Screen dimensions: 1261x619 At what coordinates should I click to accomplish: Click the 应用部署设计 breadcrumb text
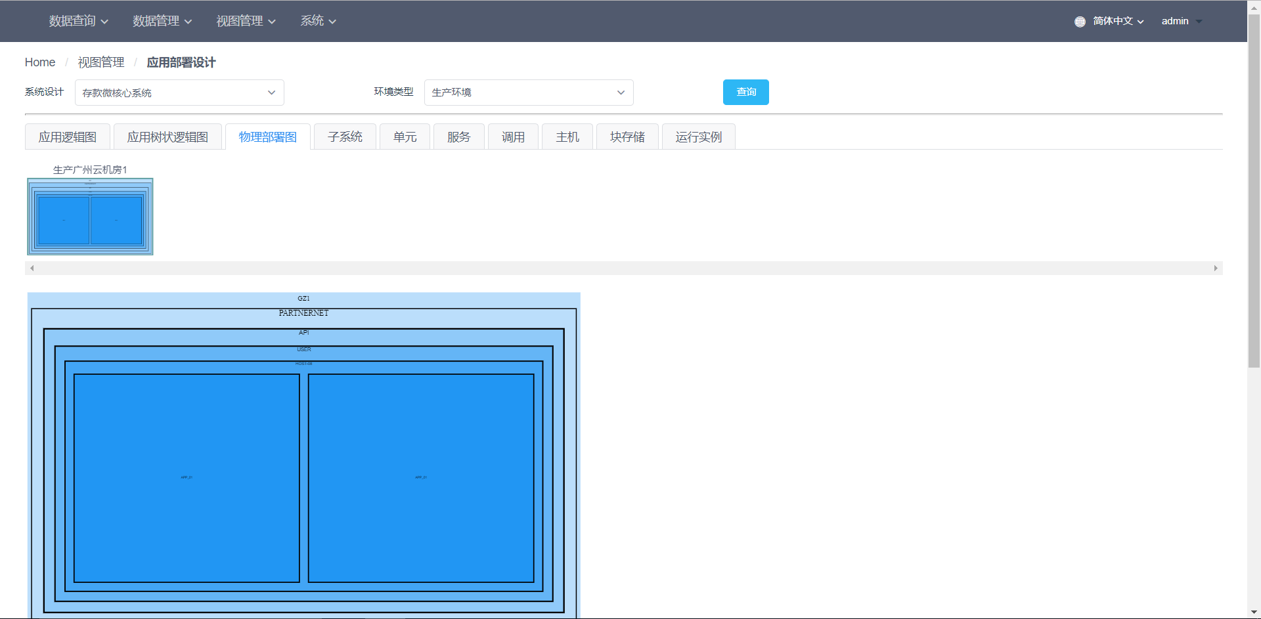click(181, 62)
